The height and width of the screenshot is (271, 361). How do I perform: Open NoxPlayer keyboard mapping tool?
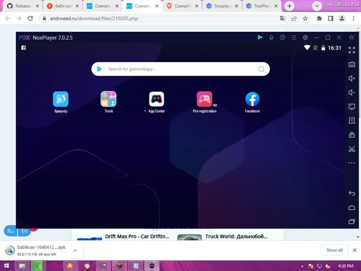(351, 64)
